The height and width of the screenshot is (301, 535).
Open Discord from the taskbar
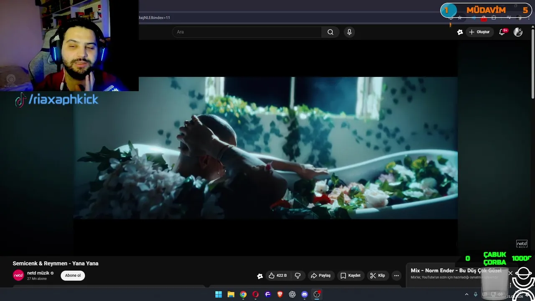point(305,294)
